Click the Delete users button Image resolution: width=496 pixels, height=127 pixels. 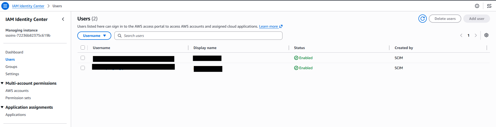(x=445, y=19)
